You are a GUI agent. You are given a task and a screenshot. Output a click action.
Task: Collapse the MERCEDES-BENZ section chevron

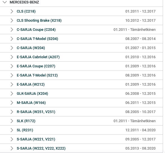click(5, 2)
